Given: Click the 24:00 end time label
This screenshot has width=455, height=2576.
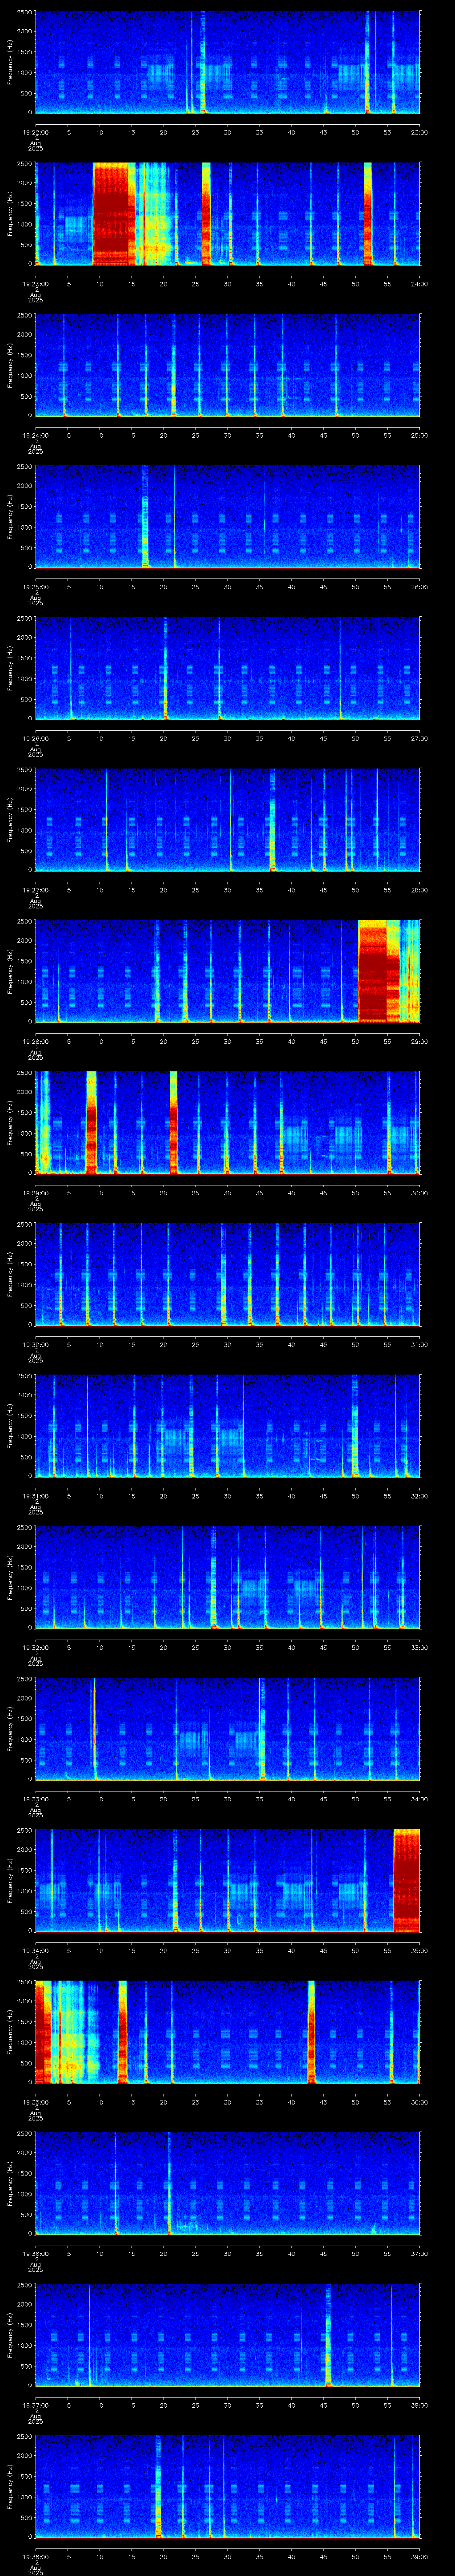Looking at the screenshot, I should tap(419, 284).
